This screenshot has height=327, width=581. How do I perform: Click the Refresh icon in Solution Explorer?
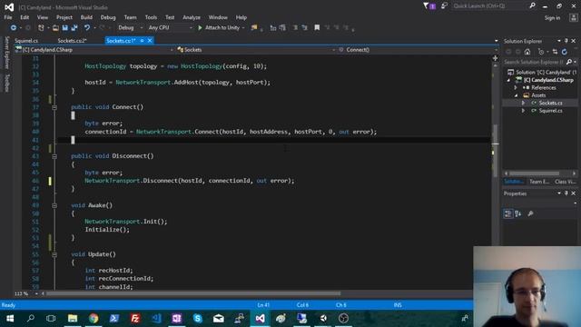[565, 52]
